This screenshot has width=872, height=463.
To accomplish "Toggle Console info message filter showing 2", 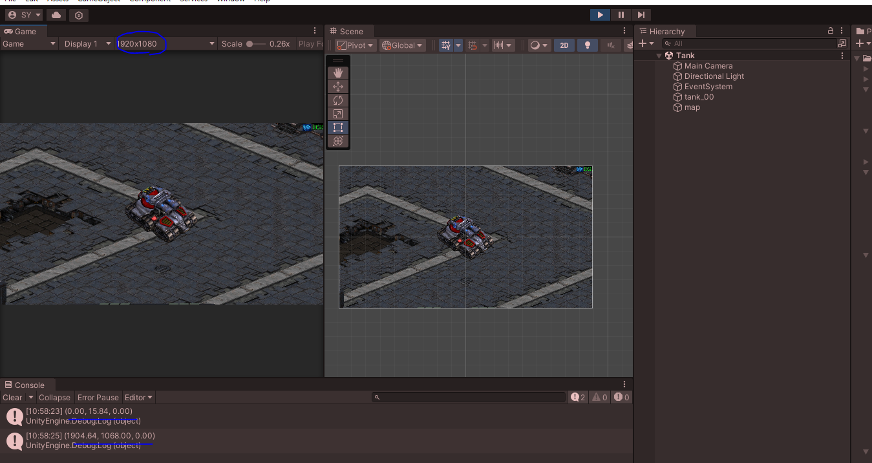I will point(577,398).
